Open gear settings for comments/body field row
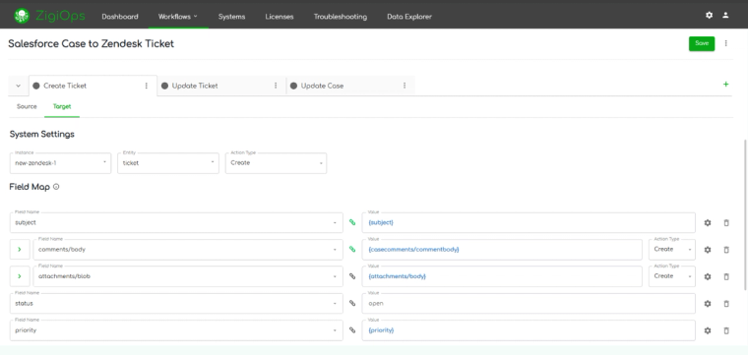This screenshot has width=748, height=355. click(x=708, y=250)
